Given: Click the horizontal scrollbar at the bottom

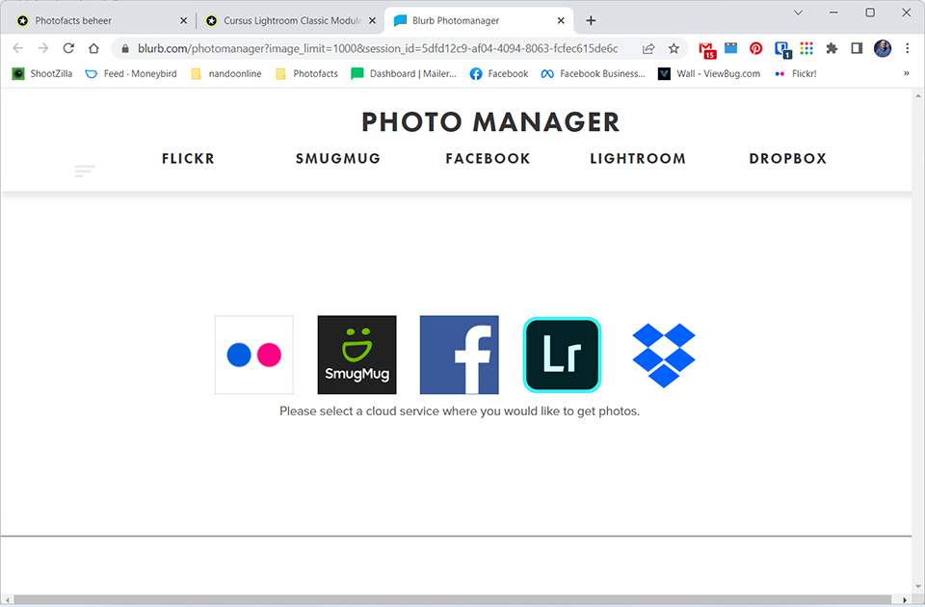Looking at the screenshot, I should point(451,600).
